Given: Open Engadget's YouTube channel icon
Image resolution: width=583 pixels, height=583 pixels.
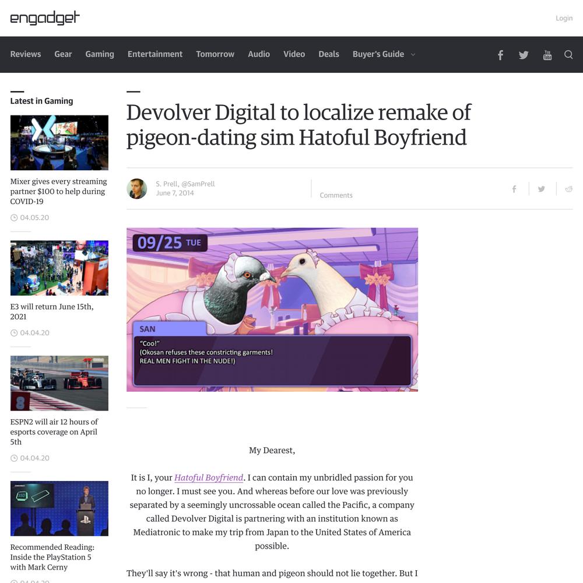Looking at the screenshot, I should (x=547, y=55).
